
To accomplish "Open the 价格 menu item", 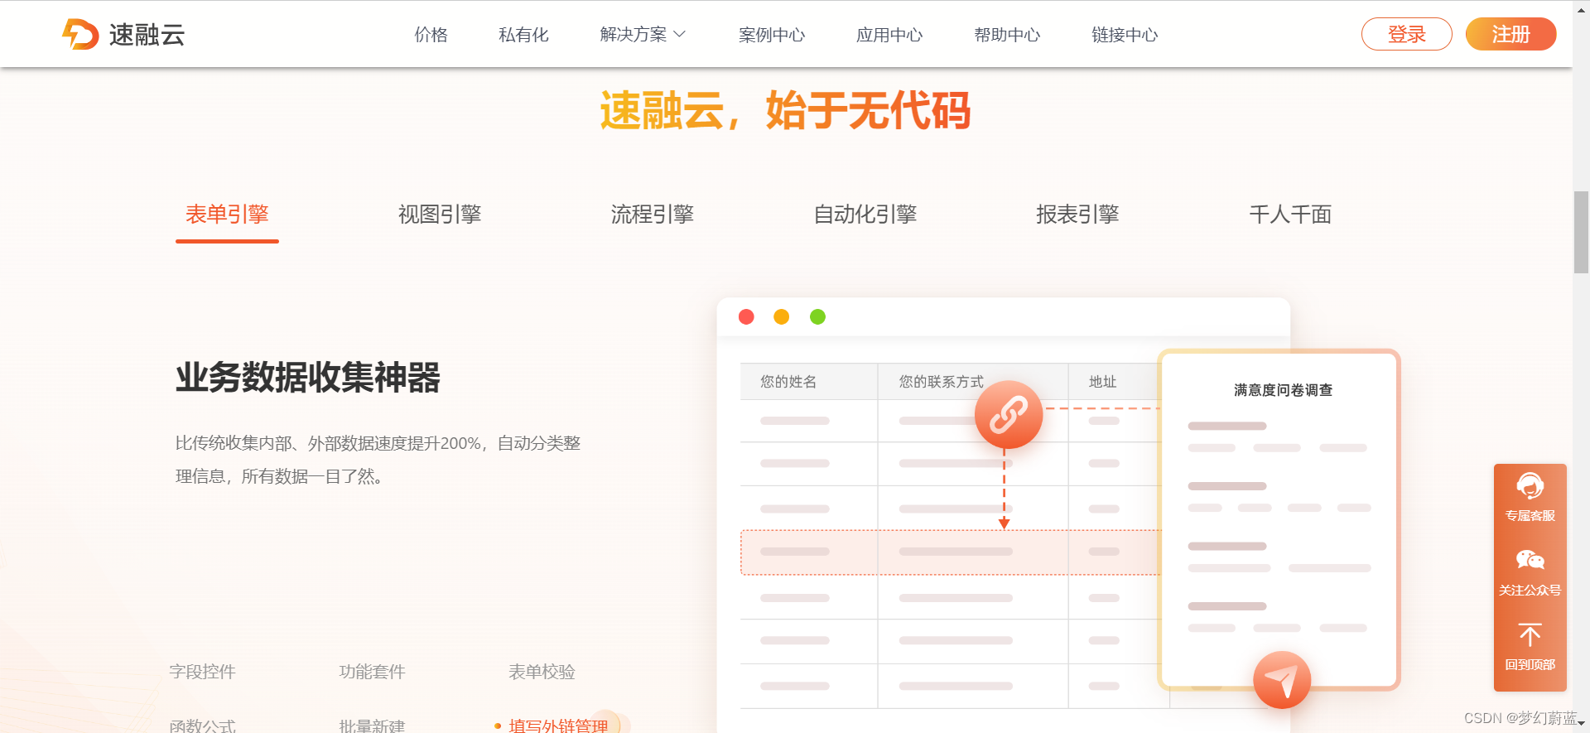I will (x=431, y=34).
